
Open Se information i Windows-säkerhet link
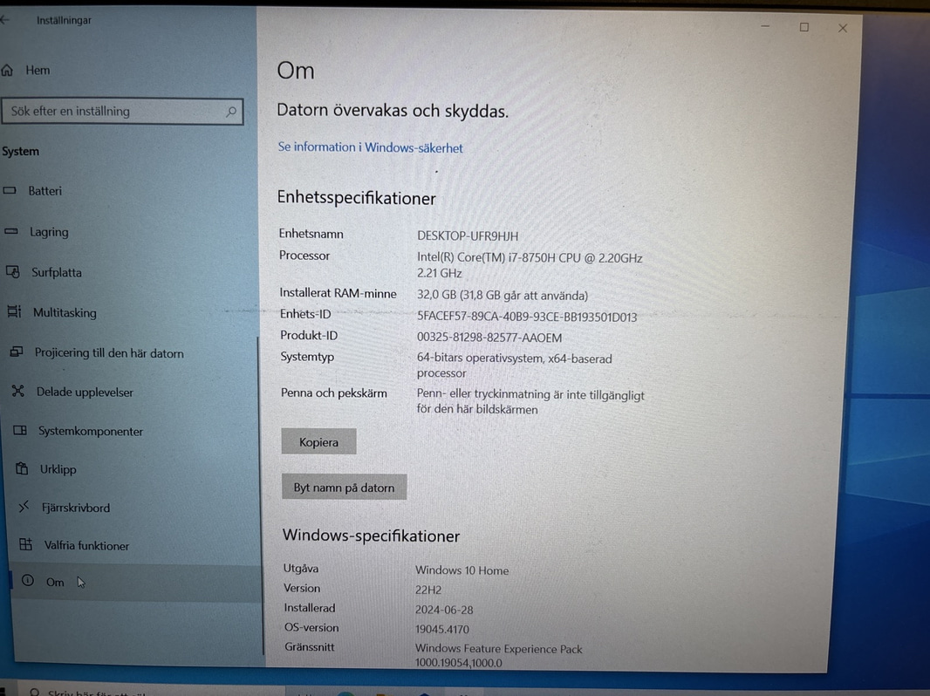click(370, 147)
